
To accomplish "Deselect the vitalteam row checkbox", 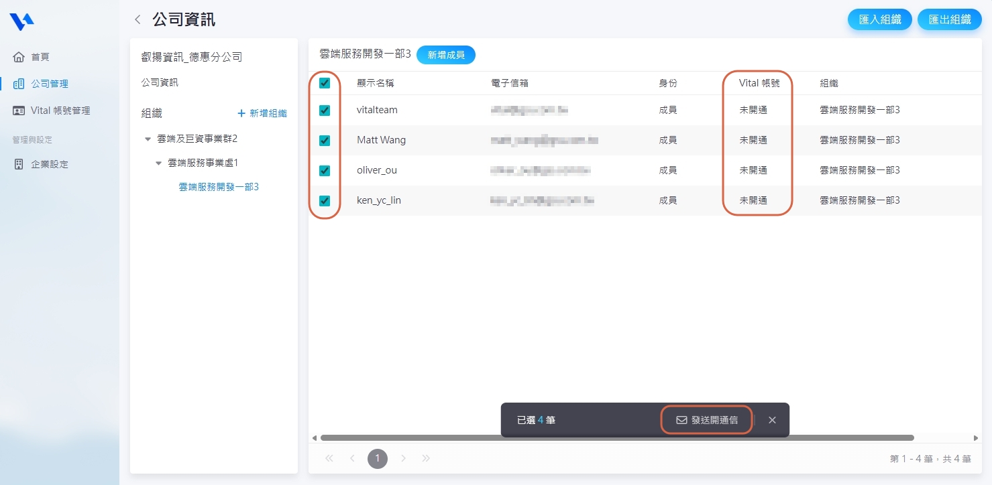I will (x=325, y=111).
